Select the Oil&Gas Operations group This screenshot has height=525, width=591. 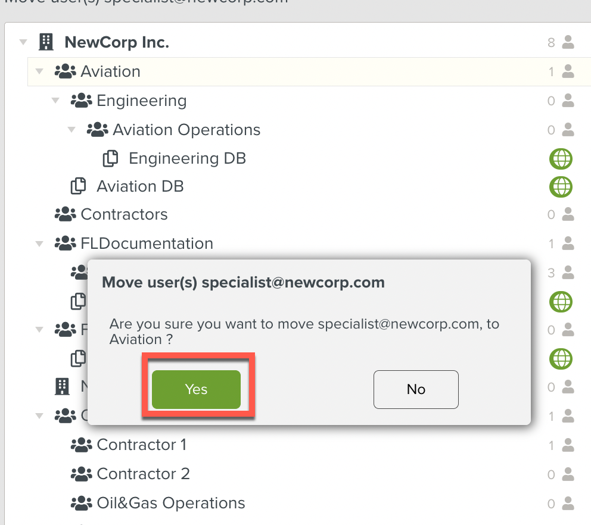pyautogui.click(x=170, y=503)
